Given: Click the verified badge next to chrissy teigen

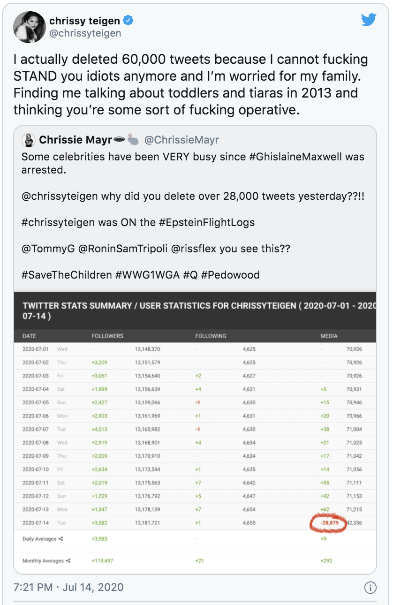Looking at the screenshot, I should pos(128,20).
